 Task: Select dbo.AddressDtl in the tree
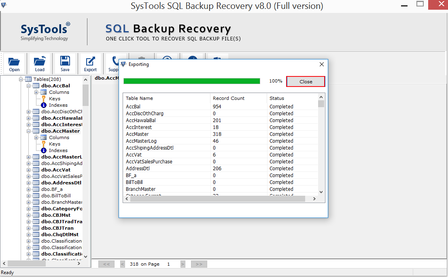coord(61,183)
